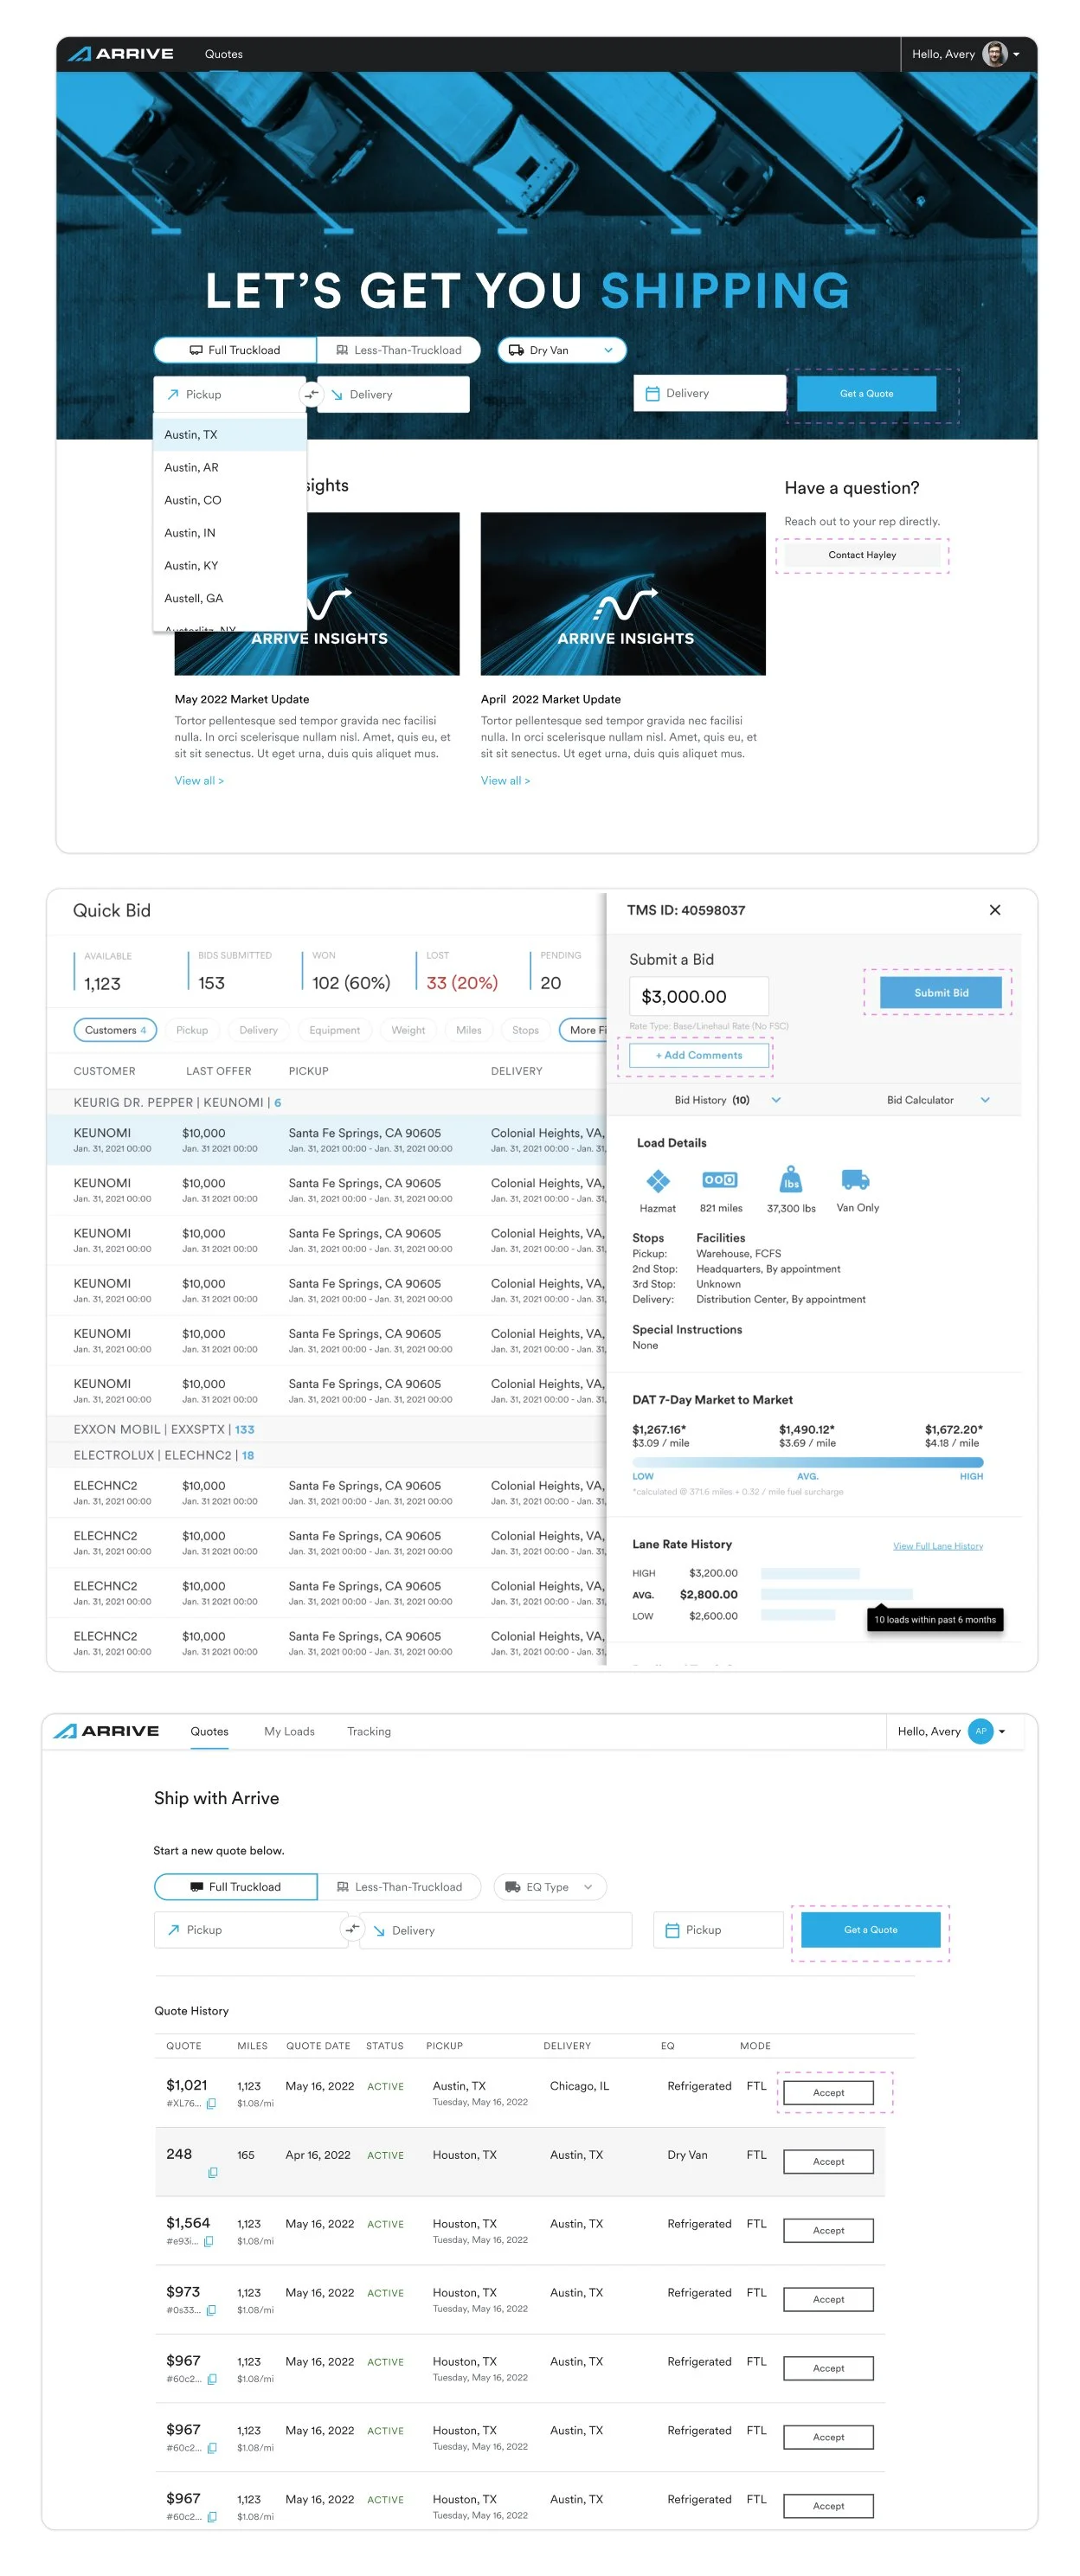Open the EQ Type dropdown
The image size is (1080, 2576).
tap(550, 1887)
